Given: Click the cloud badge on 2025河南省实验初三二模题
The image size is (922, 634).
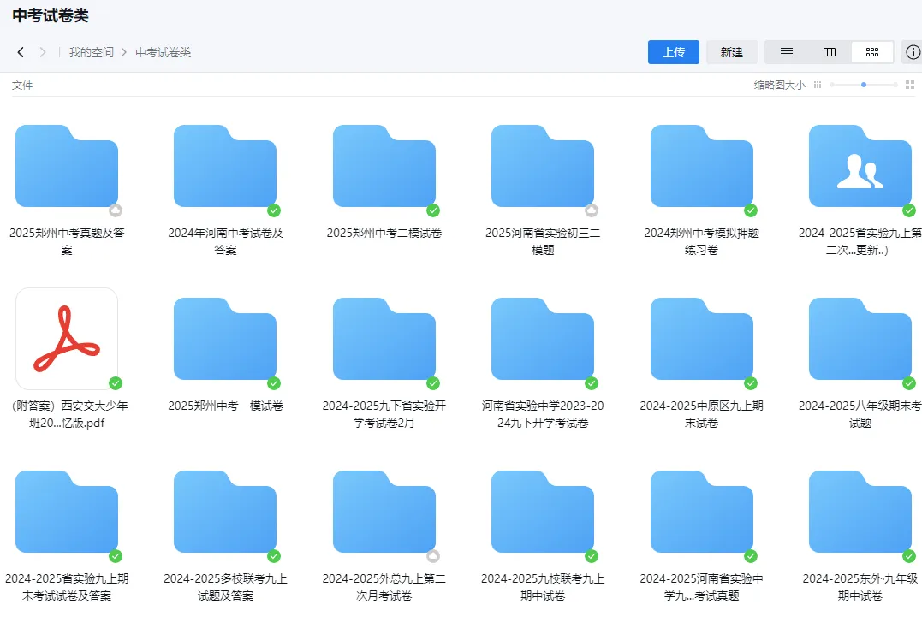Looking at the screenshot, I should [x=590, y=210].
